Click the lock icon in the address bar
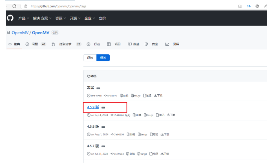Viewport: 267px width, 163px height. 26,6
